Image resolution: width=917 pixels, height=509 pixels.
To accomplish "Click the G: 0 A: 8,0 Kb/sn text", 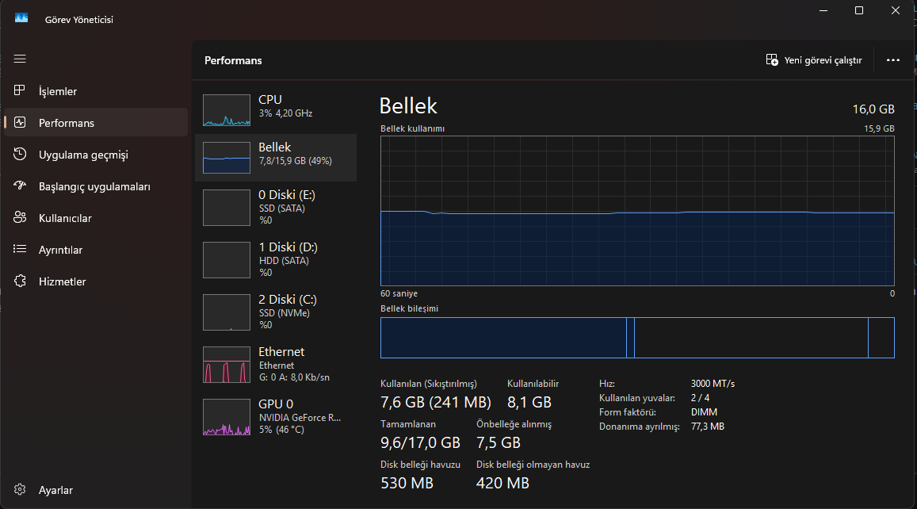I will (294, 377).
